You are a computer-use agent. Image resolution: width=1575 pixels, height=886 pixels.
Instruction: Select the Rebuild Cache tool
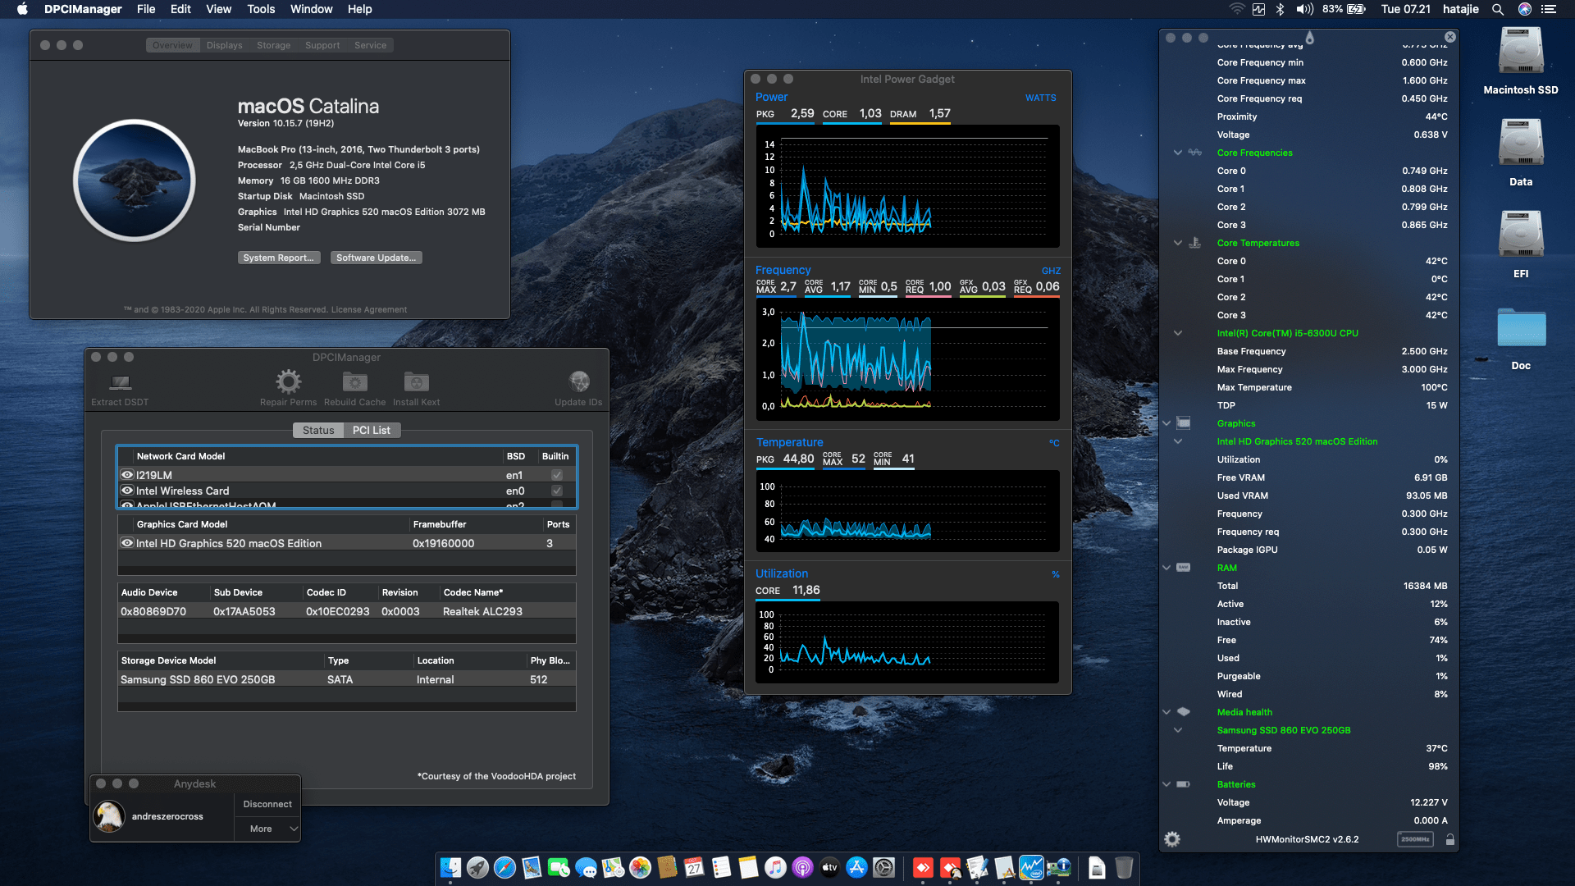(354, 381)
